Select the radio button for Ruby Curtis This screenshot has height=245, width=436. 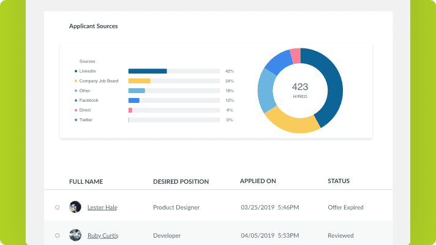pos(58,235)
